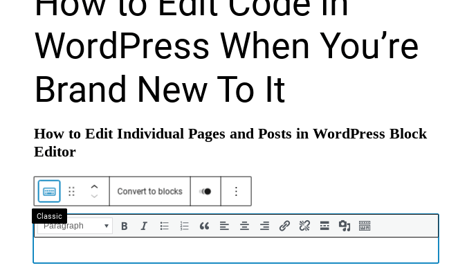Align text center

[244, 226]
